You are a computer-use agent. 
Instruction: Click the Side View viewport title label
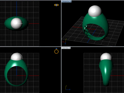(x=65, y=48)
